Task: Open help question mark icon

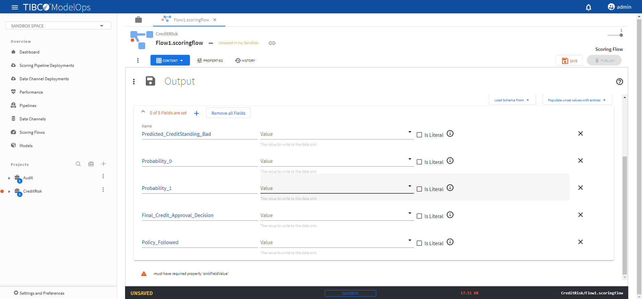Action: 620,82
